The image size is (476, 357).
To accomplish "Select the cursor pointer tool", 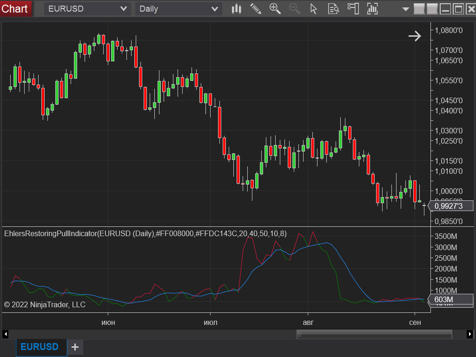I will [314, 8].
